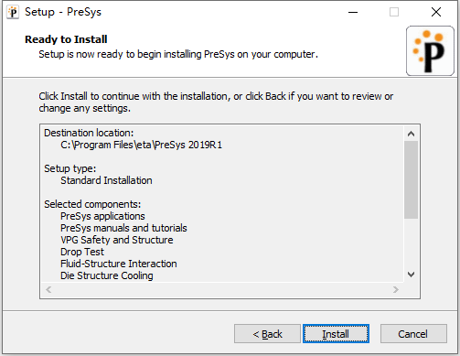Click the summary box's down scroll arrow
Screen dimensions: 460x356
point(411,275)
